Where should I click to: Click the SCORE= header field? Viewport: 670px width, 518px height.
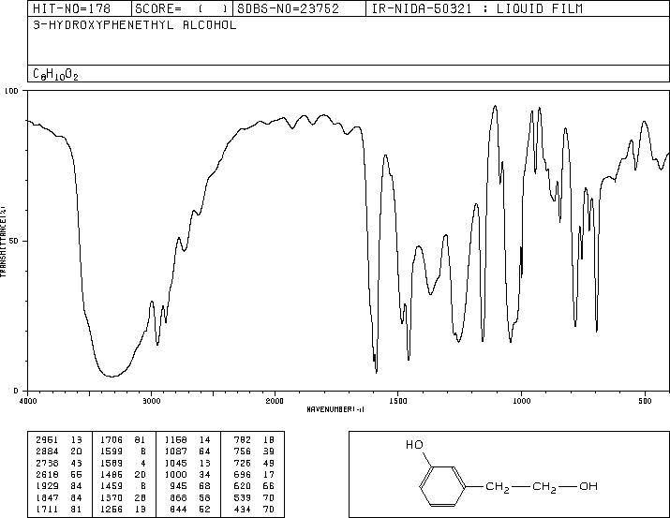[x=182, y=8]
